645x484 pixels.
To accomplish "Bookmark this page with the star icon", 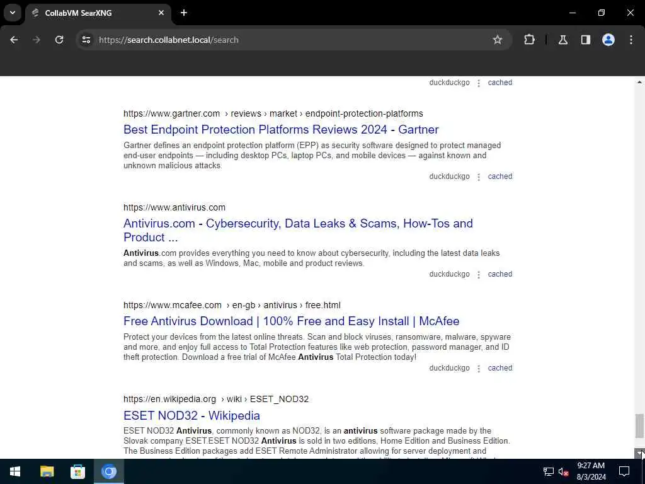I will click(498, 40).
